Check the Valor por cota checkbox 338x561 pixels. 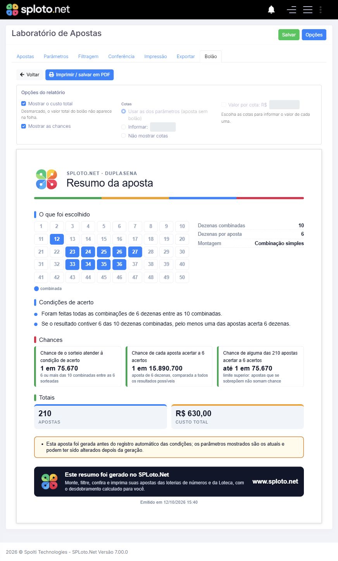pos(224,105)
